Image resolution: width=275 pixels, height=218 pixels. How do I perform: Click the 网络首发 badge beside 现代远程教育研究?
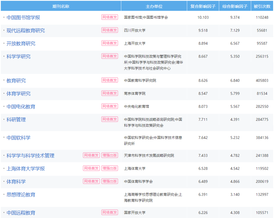tap(110, 30)
